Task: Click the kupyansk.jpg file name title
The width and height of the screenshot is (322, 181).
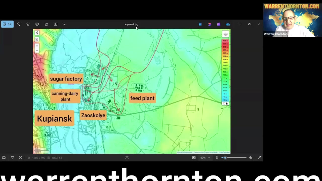Action: [131, 24]
